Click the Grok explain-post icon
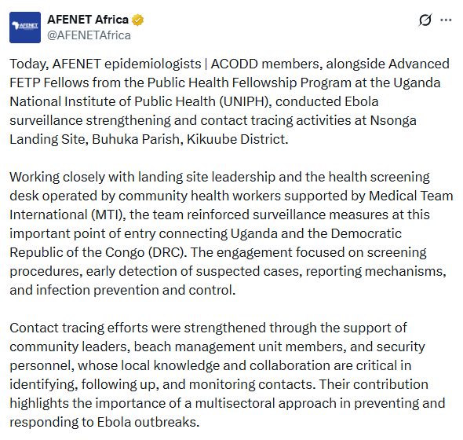This screenshot has width=463, height=440. 425,20
